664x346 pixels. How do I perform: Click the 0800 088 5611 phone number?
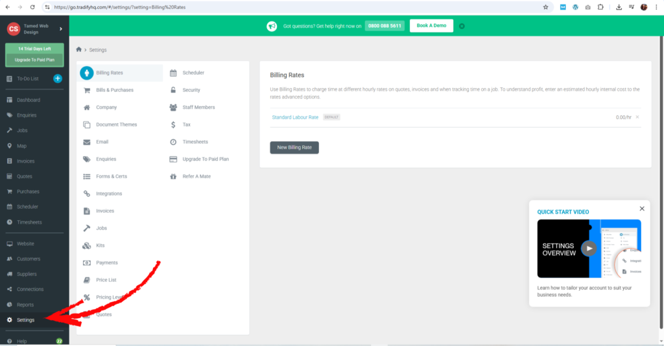(385, 26)
